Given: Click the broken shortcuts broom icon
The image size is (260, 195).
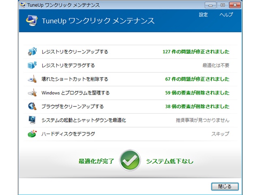Looking at the screenshot, I should (x=32, y=79).
